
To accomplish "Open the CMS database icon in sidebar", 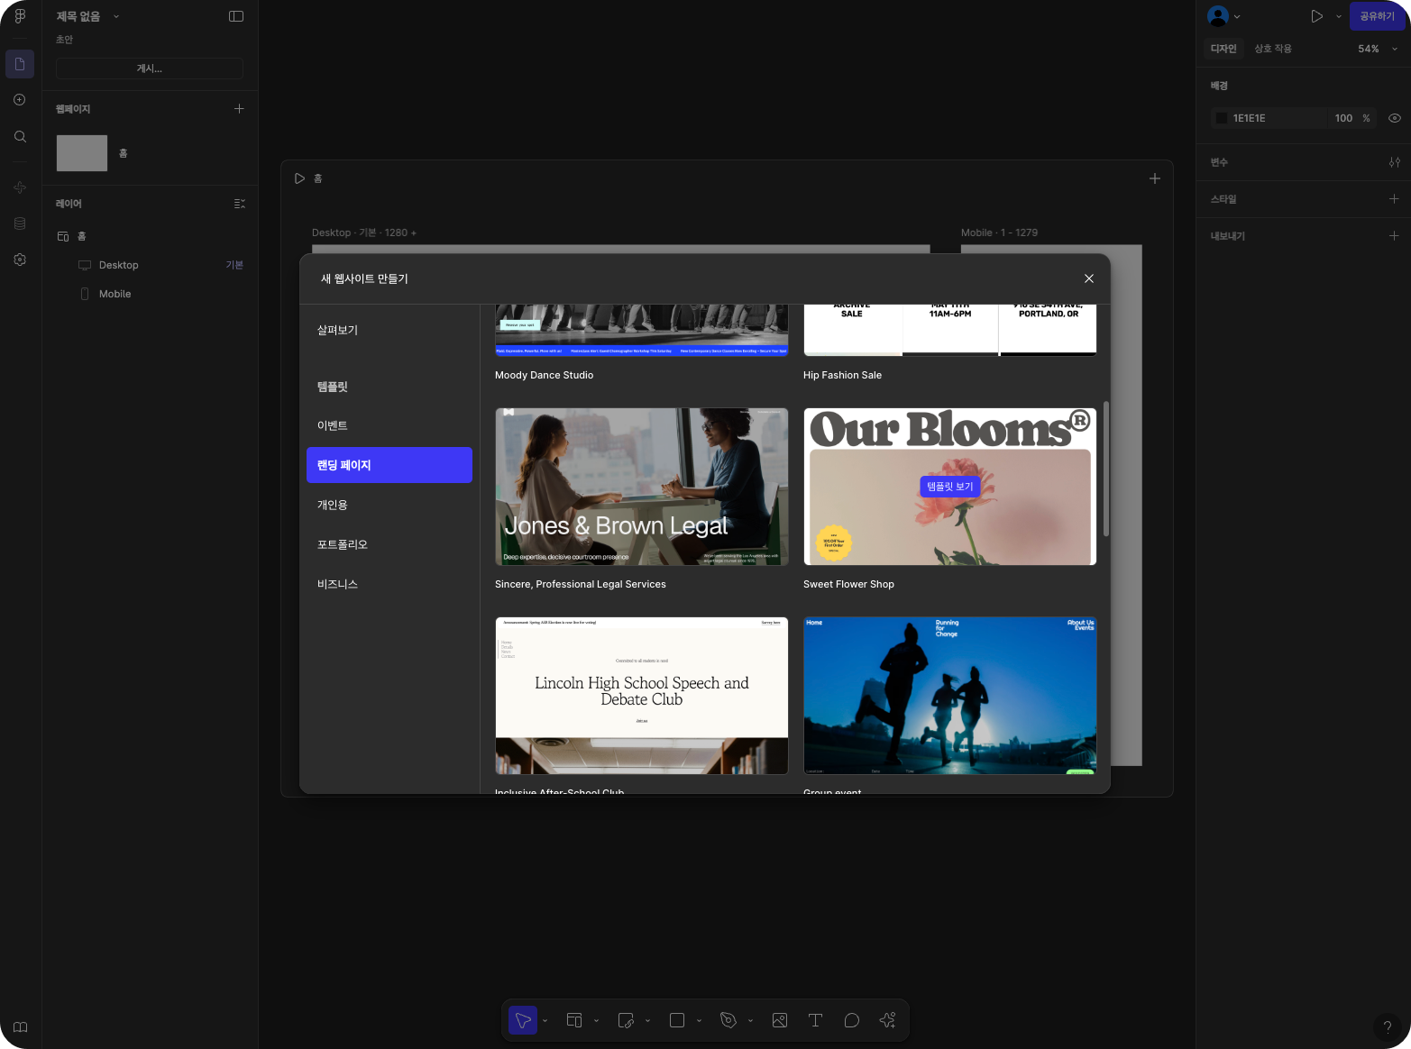I will pyautogui.click(x=20, y=223).
